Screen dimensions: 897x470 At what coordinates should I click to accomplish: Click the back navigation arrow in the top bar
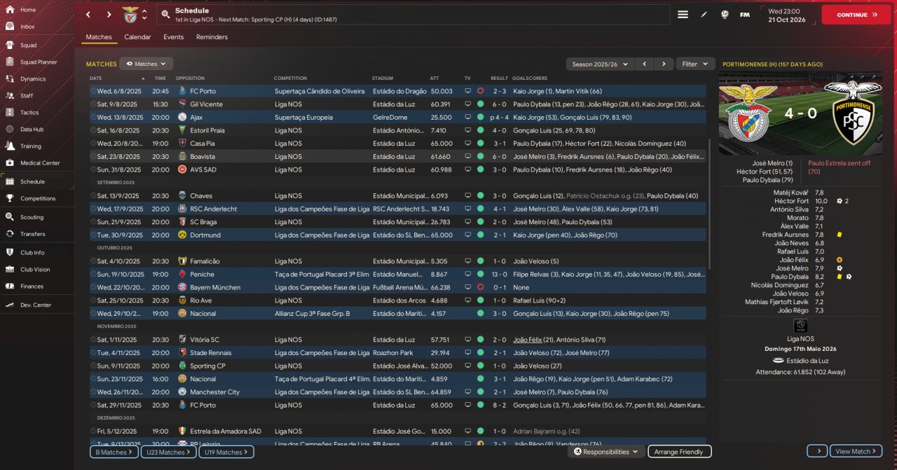click(x=88, y=14)
